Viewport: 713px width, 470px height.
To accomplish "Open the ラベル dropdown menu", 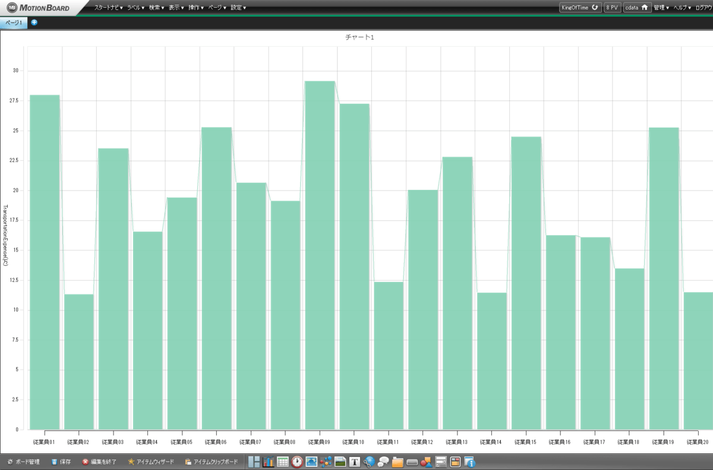I will click(136, 8).
